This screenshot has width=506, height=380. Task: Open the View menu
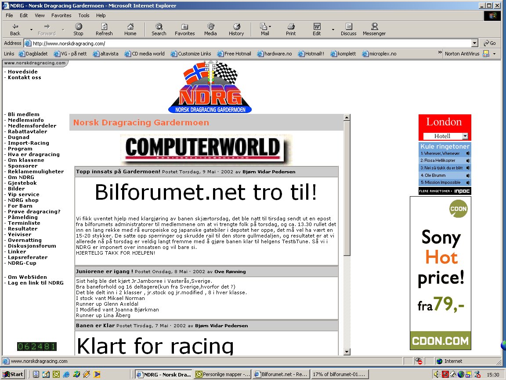click(x=40, y=15)
